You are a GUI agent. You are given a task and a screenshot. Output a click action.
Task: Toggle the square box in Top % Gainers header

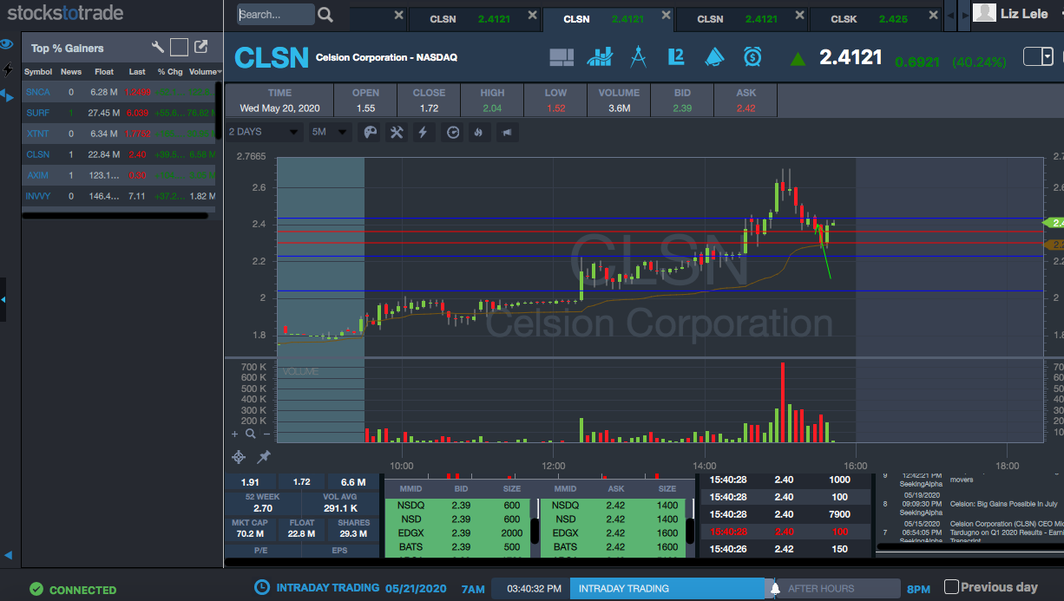tap(179, 48)
